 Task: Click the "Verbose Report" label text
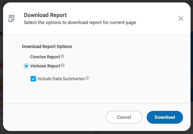45,66
